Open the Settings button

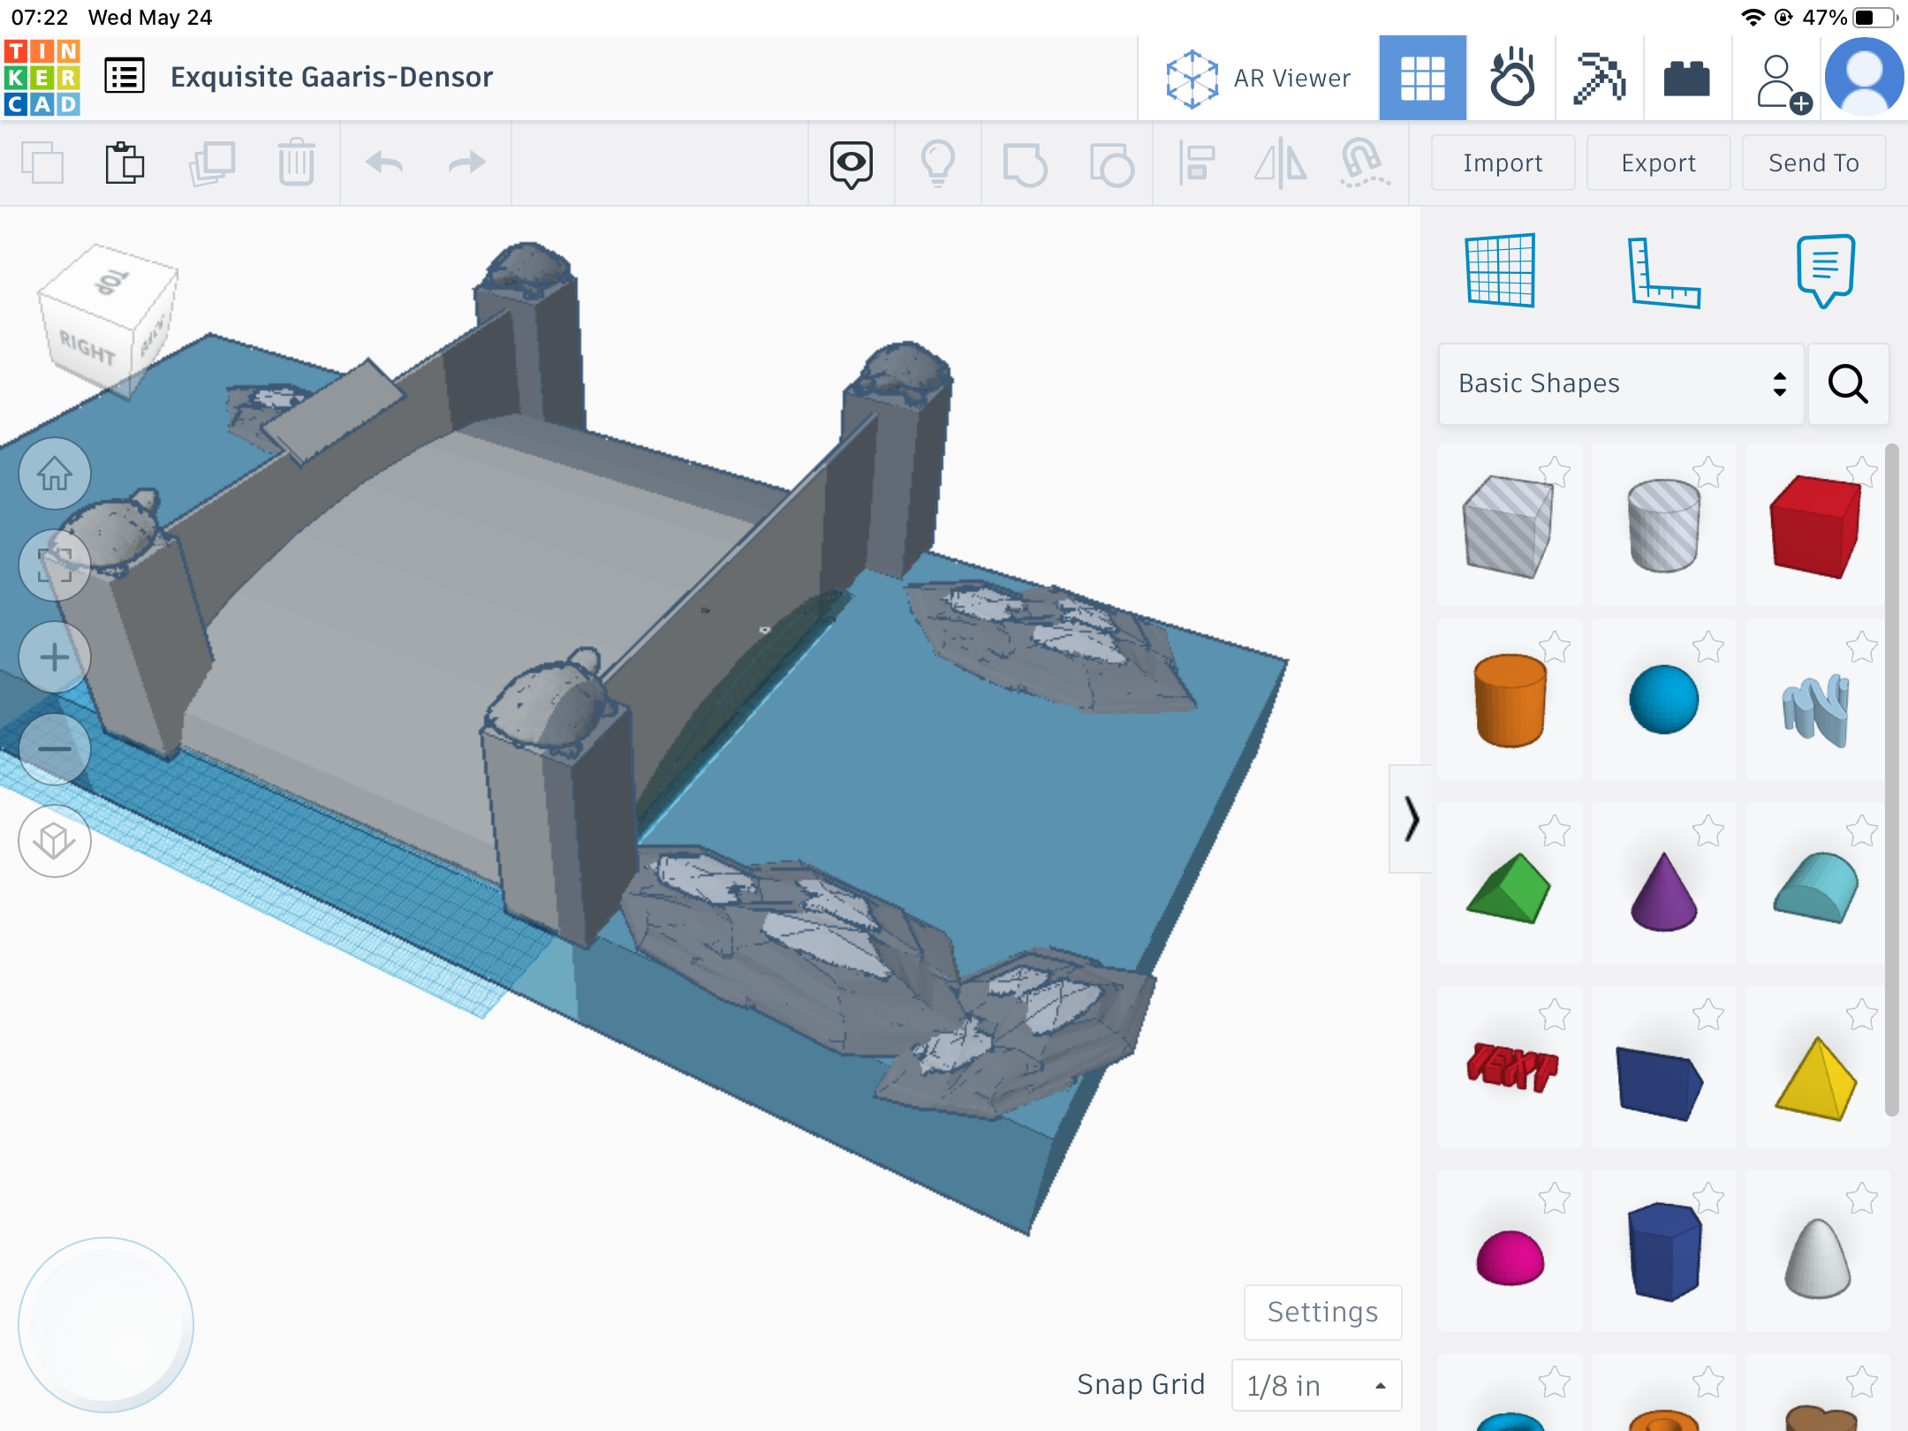1322,1312
